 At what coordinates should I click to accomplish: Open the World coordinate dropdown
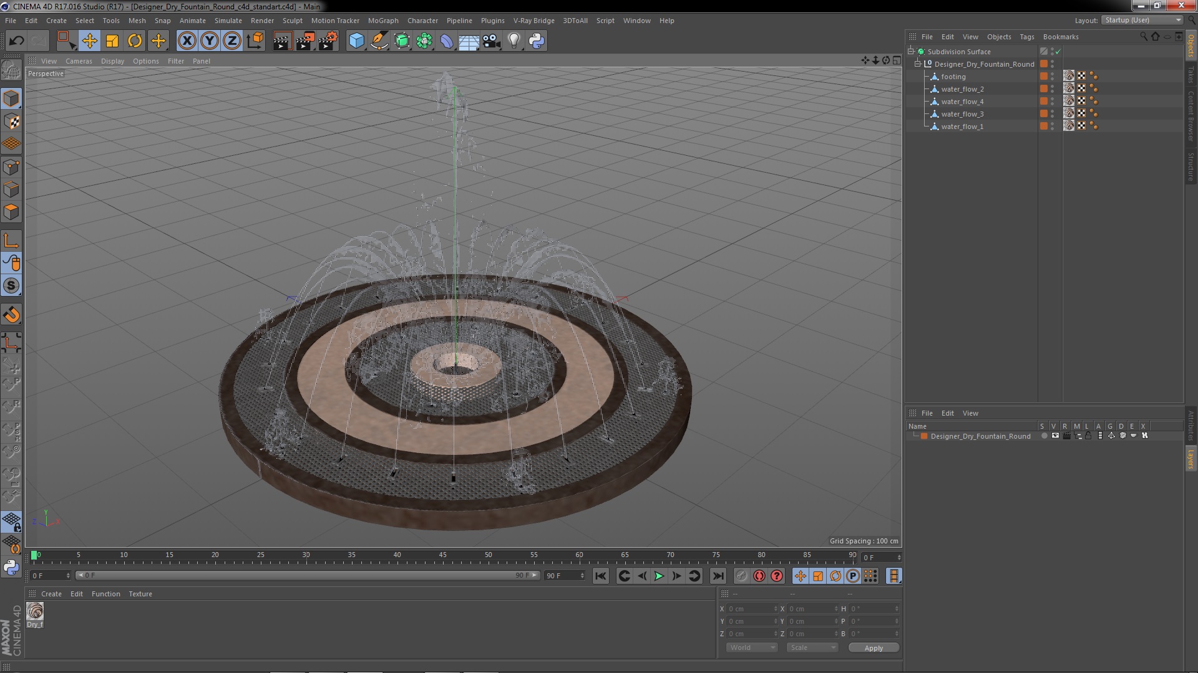[752, 647]
